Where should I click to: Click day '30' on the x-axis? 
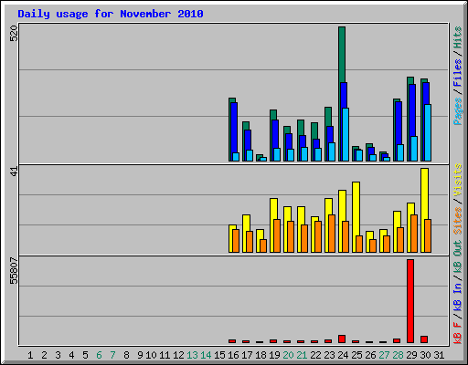pos(425,355)
